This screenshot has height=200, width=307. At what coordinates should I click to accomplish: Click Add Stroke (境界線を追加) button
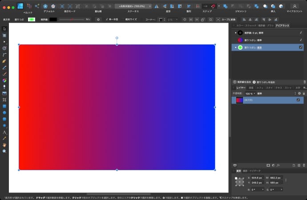243,82
